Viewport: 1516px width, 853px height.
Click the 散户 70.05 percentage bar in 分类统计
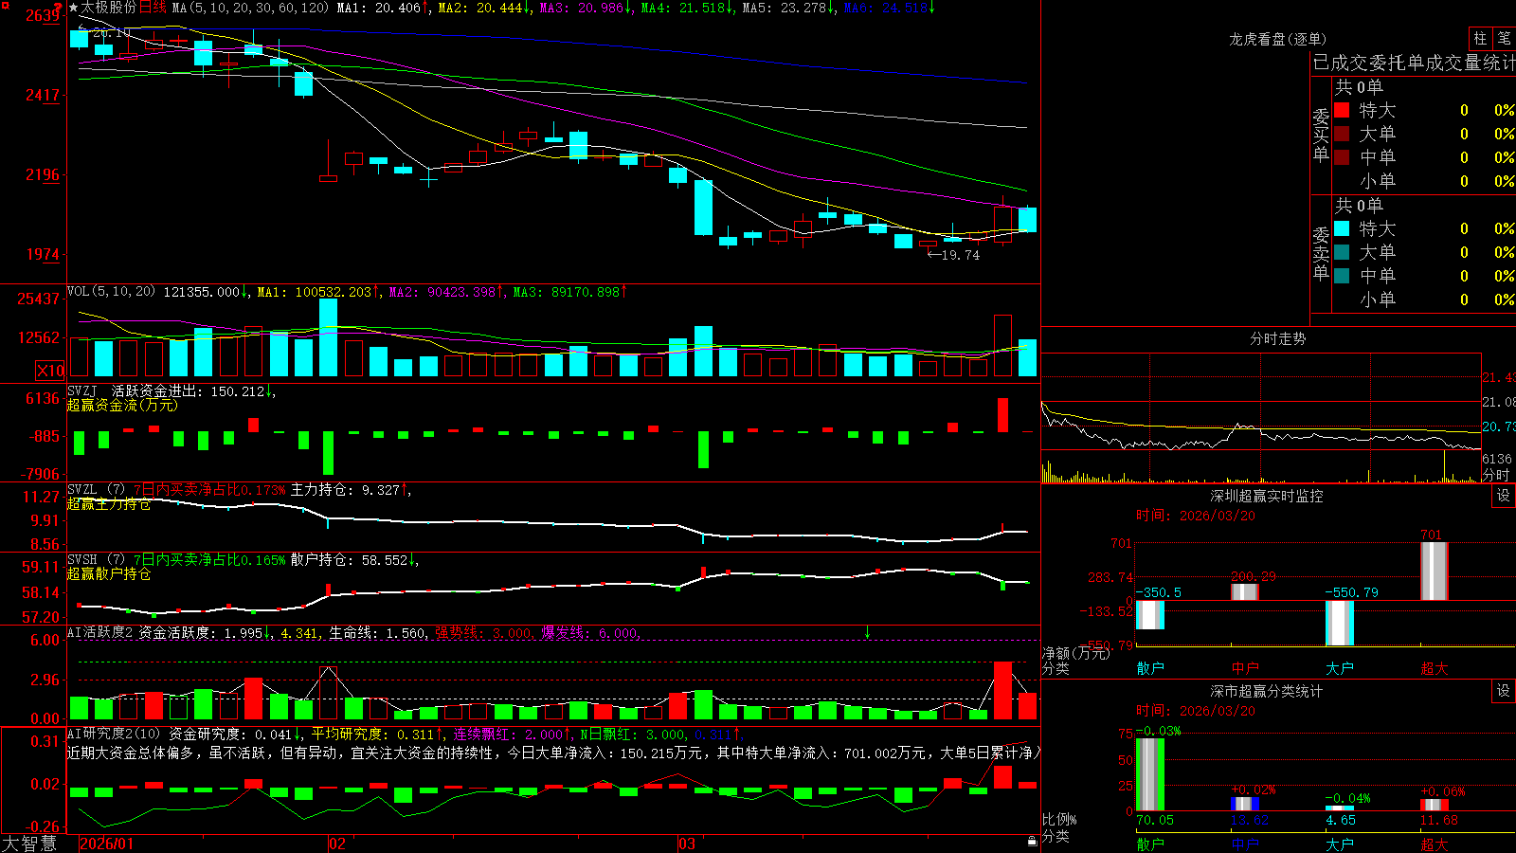[x=1150, y=774]
